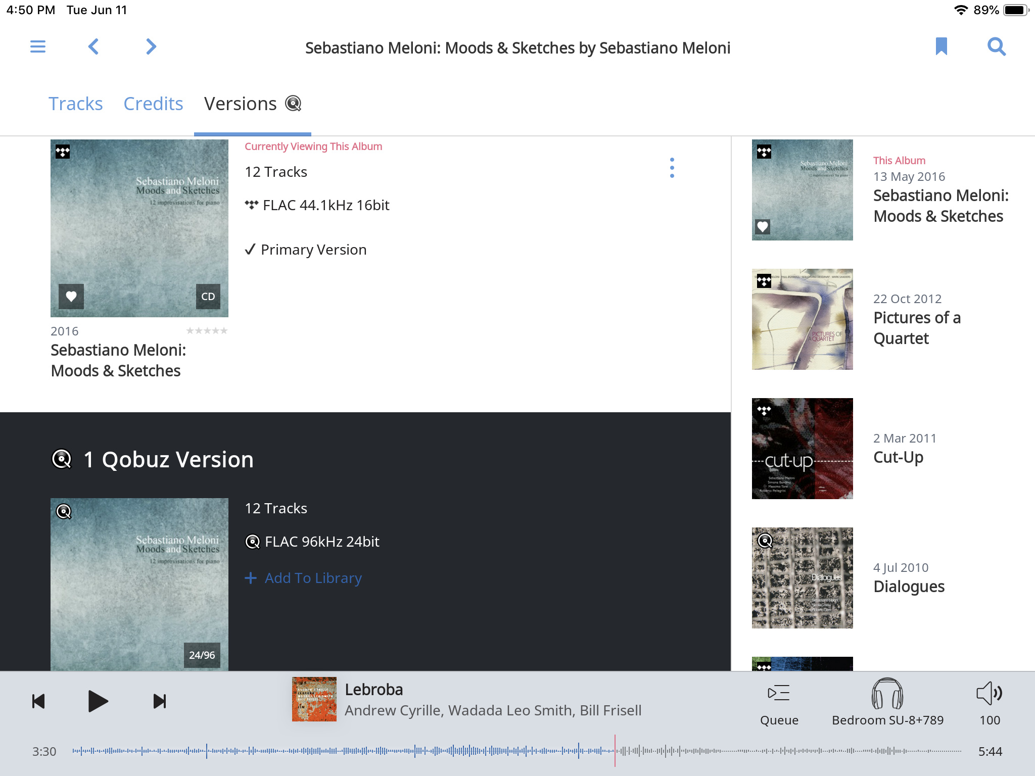Open the hamburger navigation menu
The width and height of the screenshot is (1035, 776).
(x=38, y=46)
